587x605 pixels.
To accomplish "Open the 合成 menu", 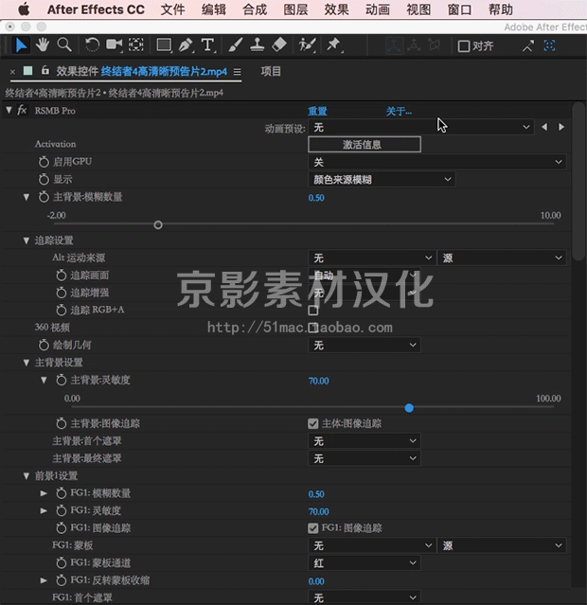I will click(x=255, y=9).
